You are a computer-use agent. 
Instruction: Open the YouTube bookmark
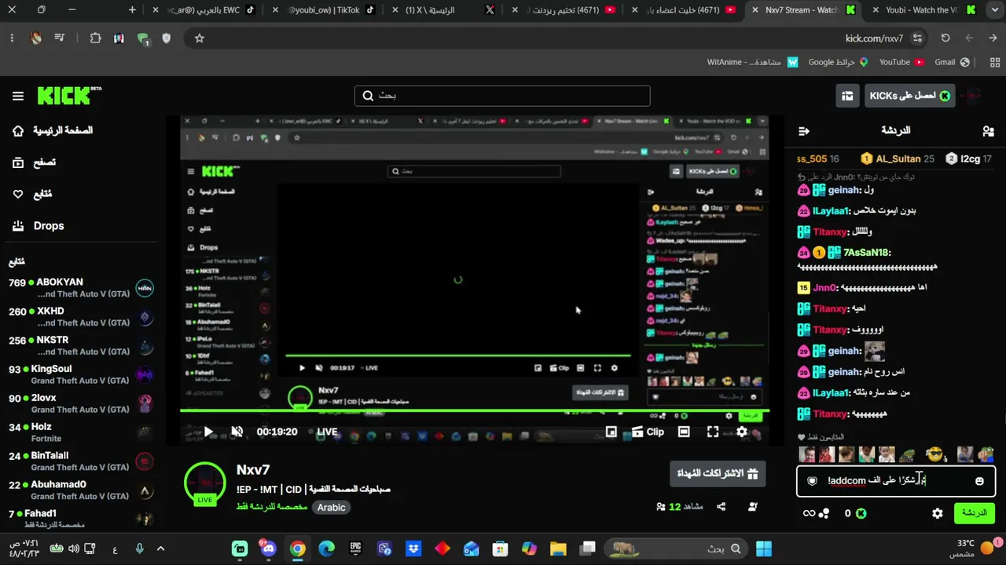click(x=901, y=62)
